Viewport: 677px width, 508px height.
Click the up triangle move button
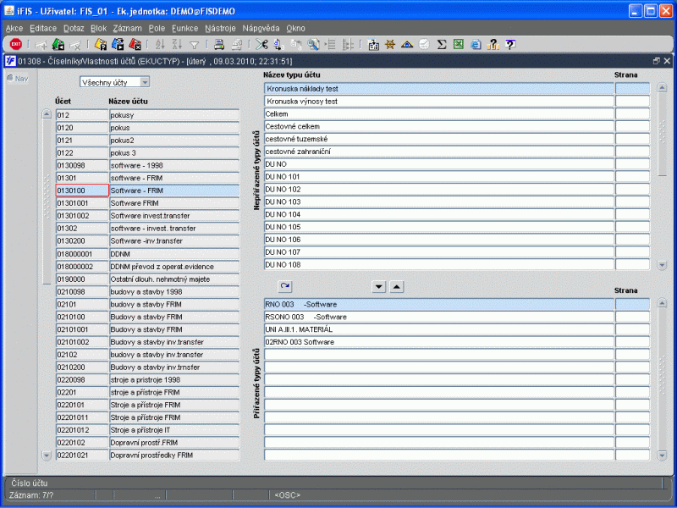397,287
